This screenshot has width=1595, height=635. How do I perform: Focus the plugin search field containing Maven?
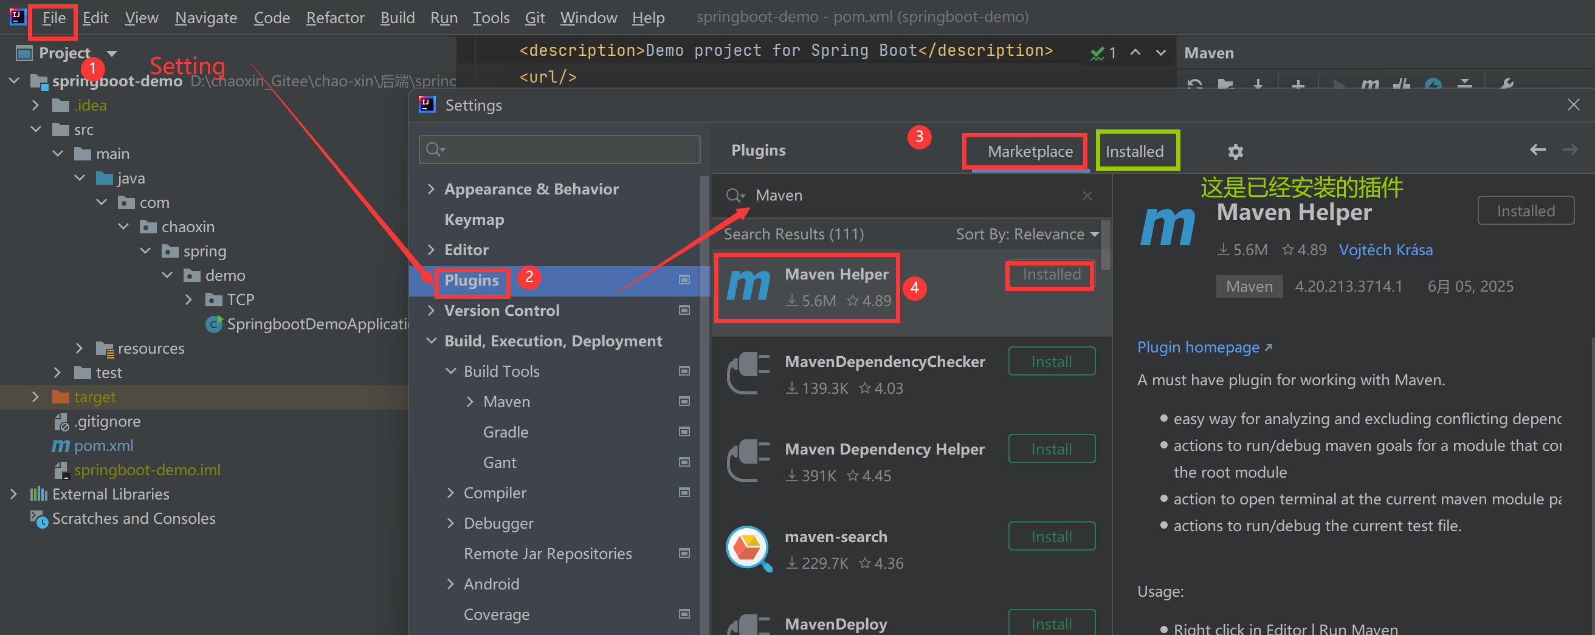910,196
